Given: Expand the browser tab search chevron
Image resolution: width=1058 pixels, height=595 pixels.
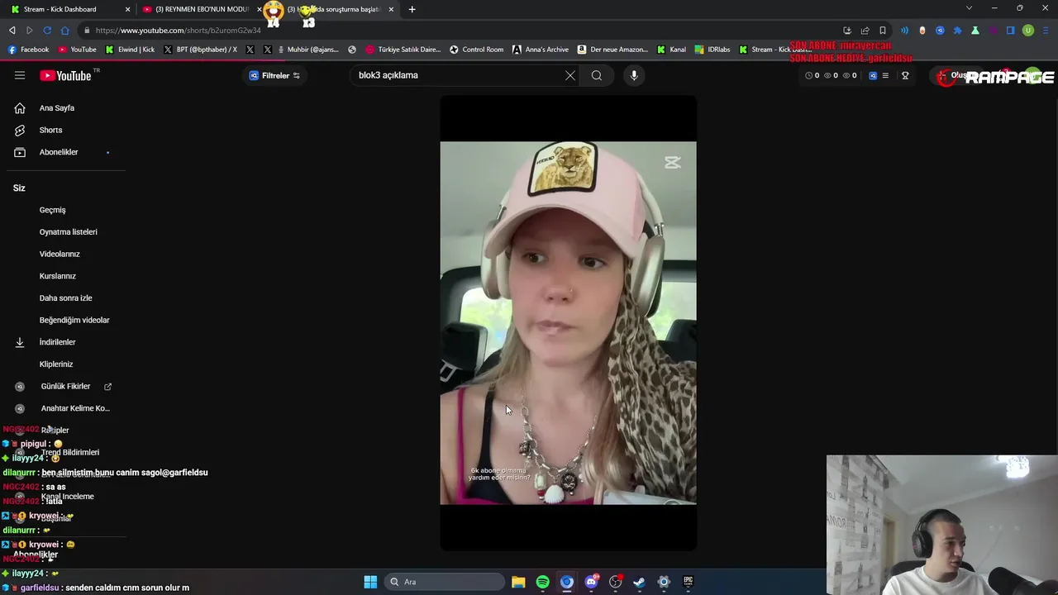Looking at the screenshot, I should click(969, 8).
